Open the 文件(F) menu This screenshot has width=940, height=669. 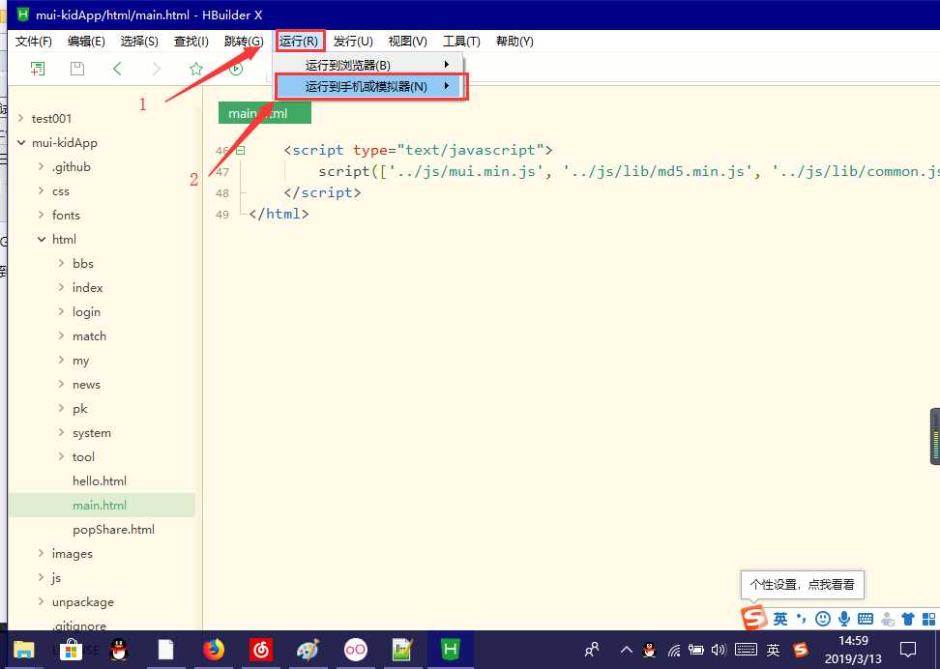point(34,42)
